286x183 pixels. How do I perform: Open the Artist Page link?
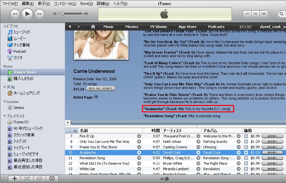click(x=86, y=97)
